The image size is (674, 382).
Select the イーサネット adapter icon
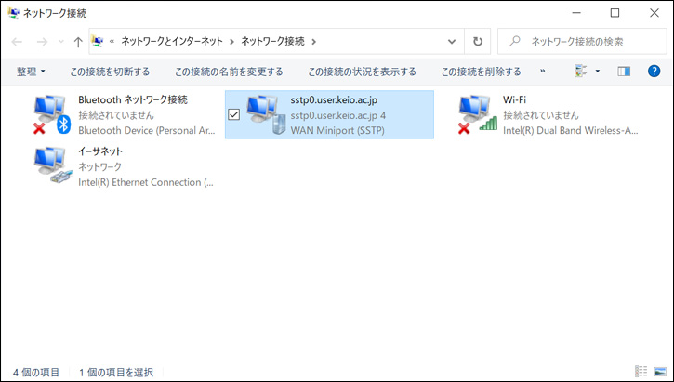click(x=51, y=165)
